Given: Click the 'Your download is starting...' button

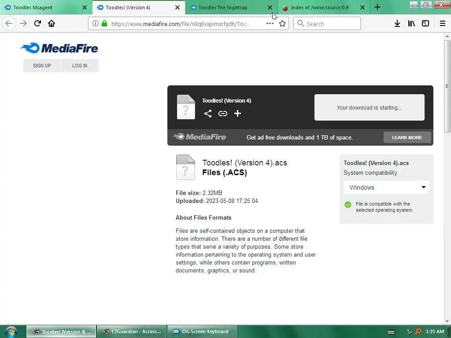Looking at the screenshot, I should point(370,107).
